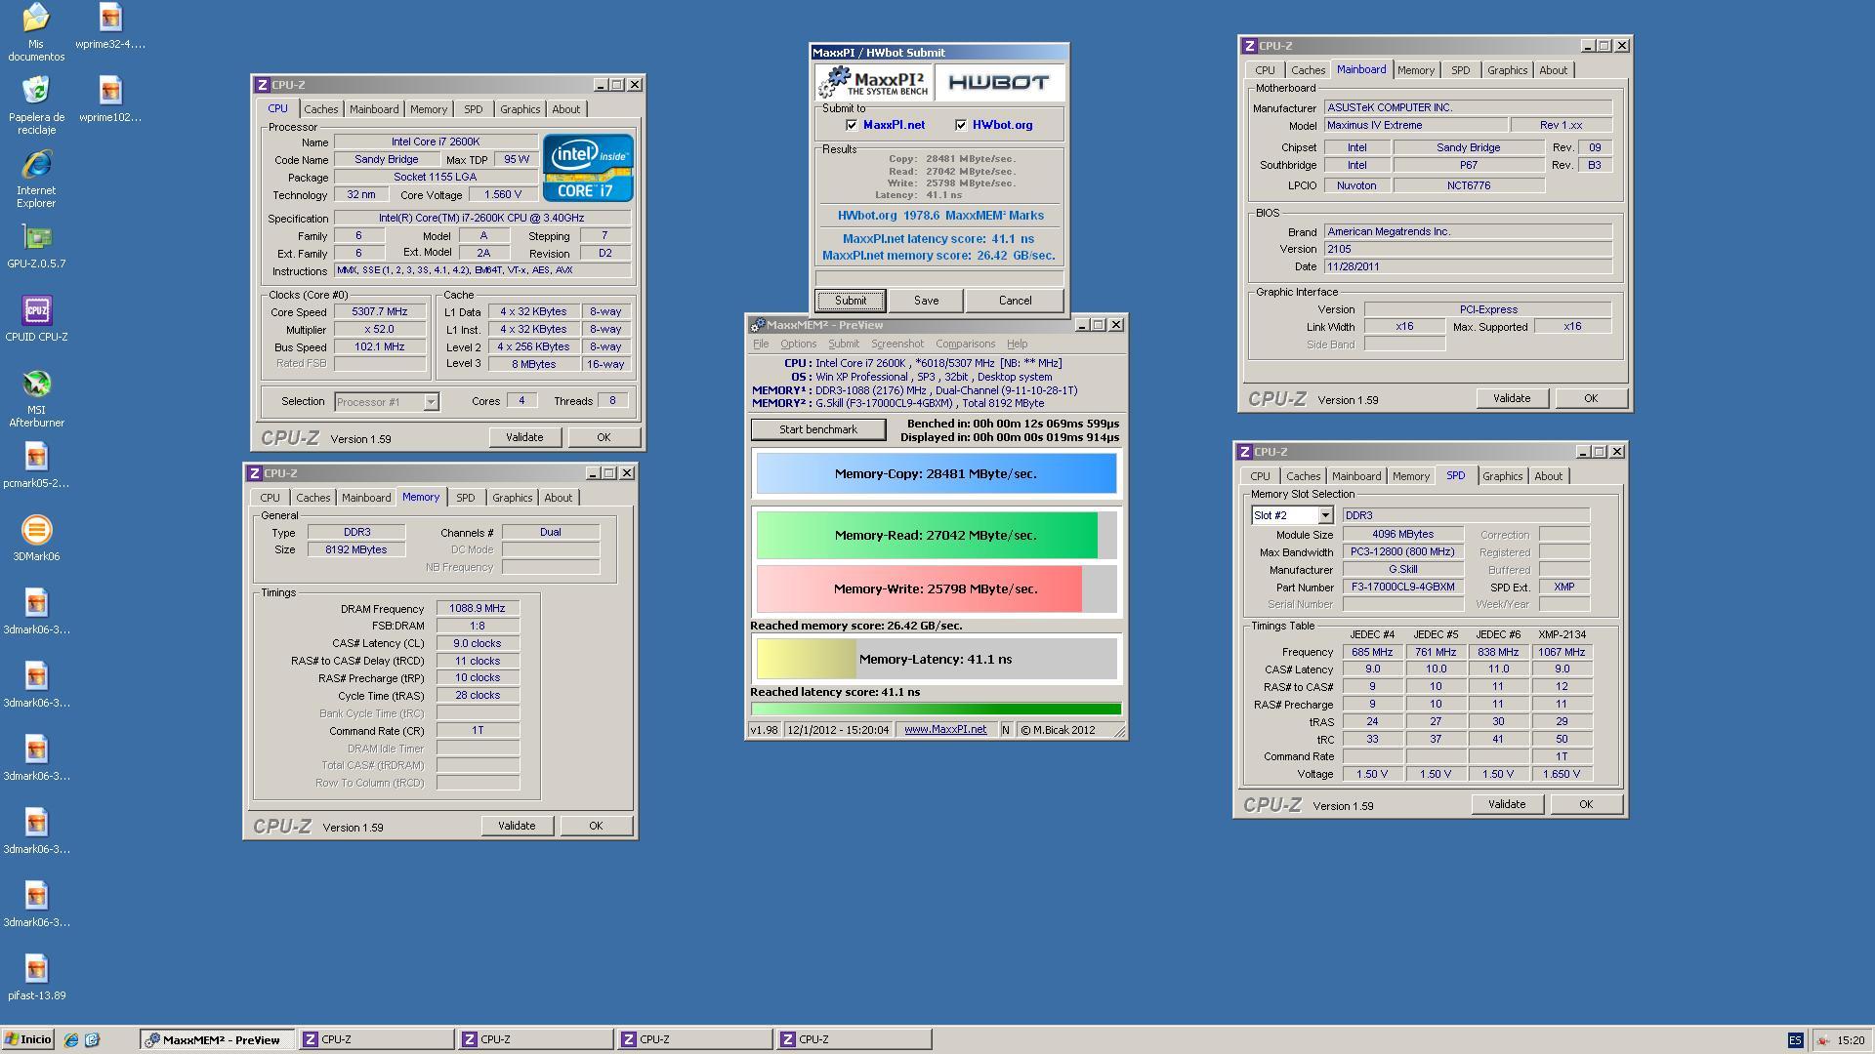Click Save button in HWbot Submit dialog

[926, 301]
